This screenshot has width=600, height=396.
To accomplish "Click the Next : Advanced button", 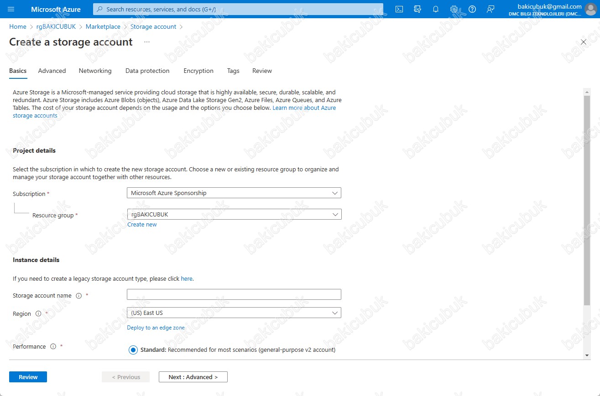I will click(x=193, y=377).
